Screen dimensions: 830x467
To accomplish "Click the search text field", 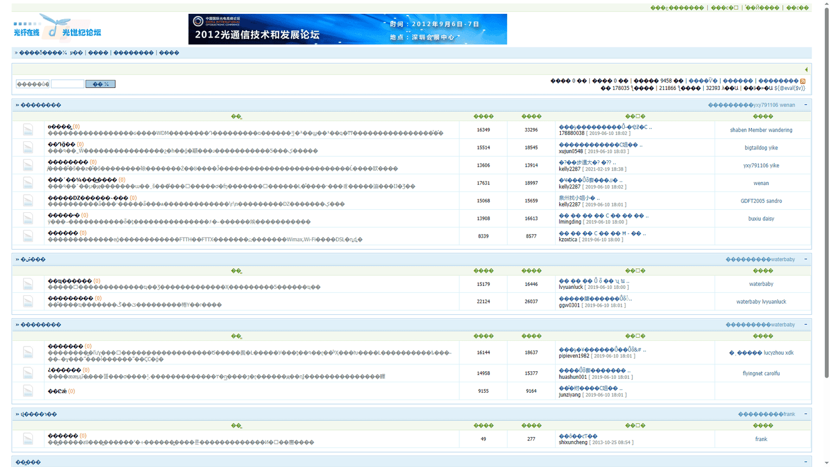I will [x=67, y=84].
